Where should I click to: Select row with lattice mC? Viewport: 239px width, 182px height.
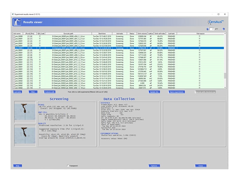click(118, 79)
